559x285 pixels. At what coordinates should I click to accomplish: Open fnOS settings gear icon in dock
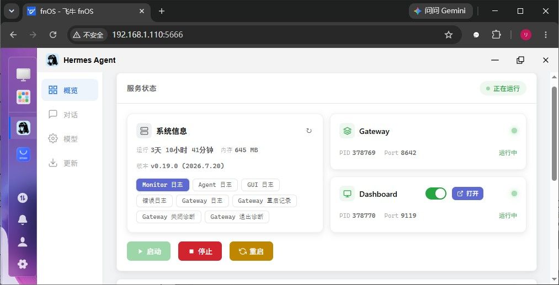pos(23,264)
